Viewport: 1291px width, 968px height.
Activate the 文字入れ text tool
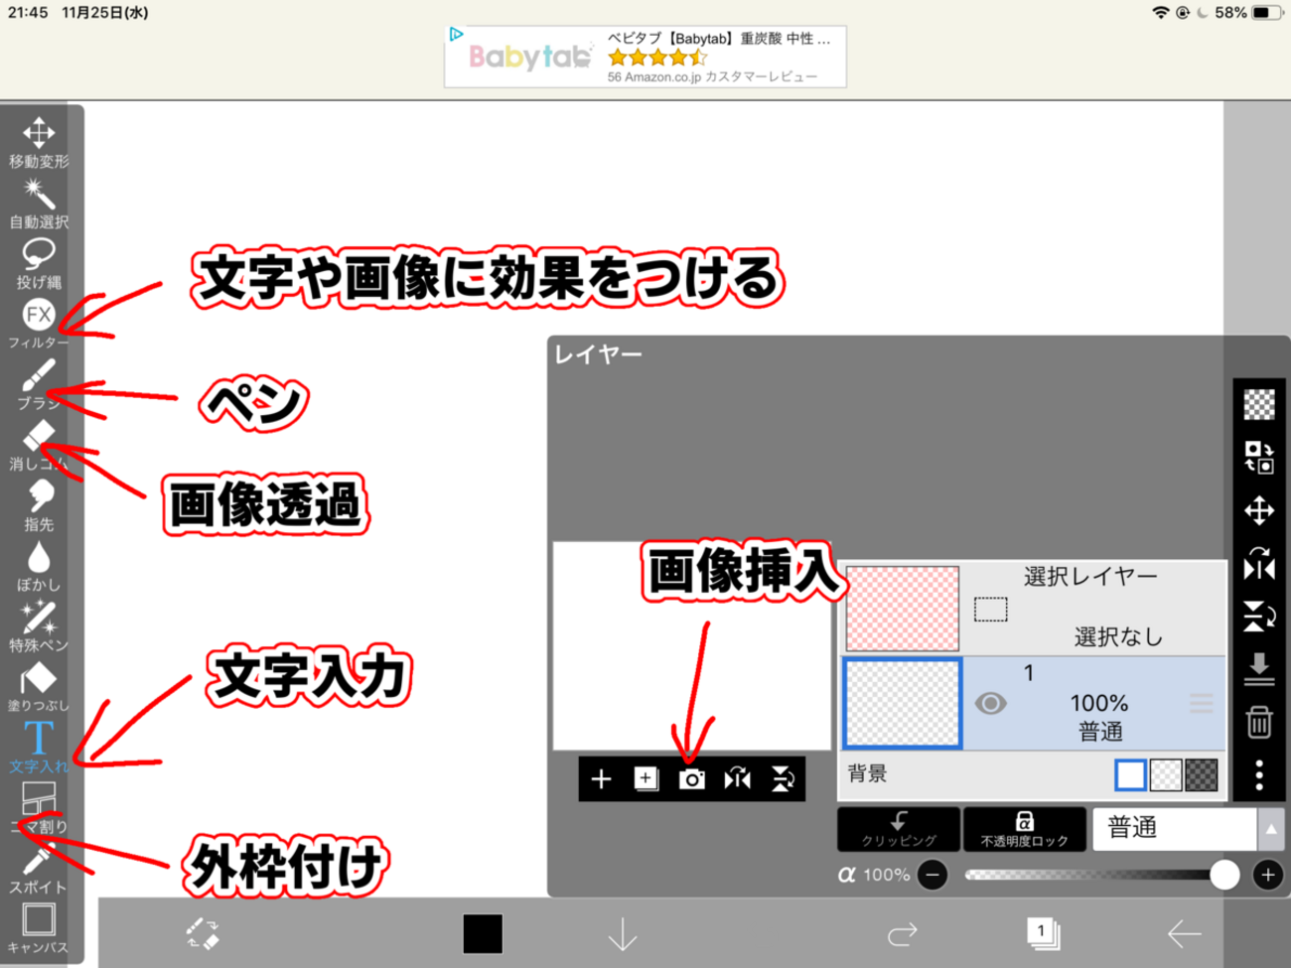(39, 748)
